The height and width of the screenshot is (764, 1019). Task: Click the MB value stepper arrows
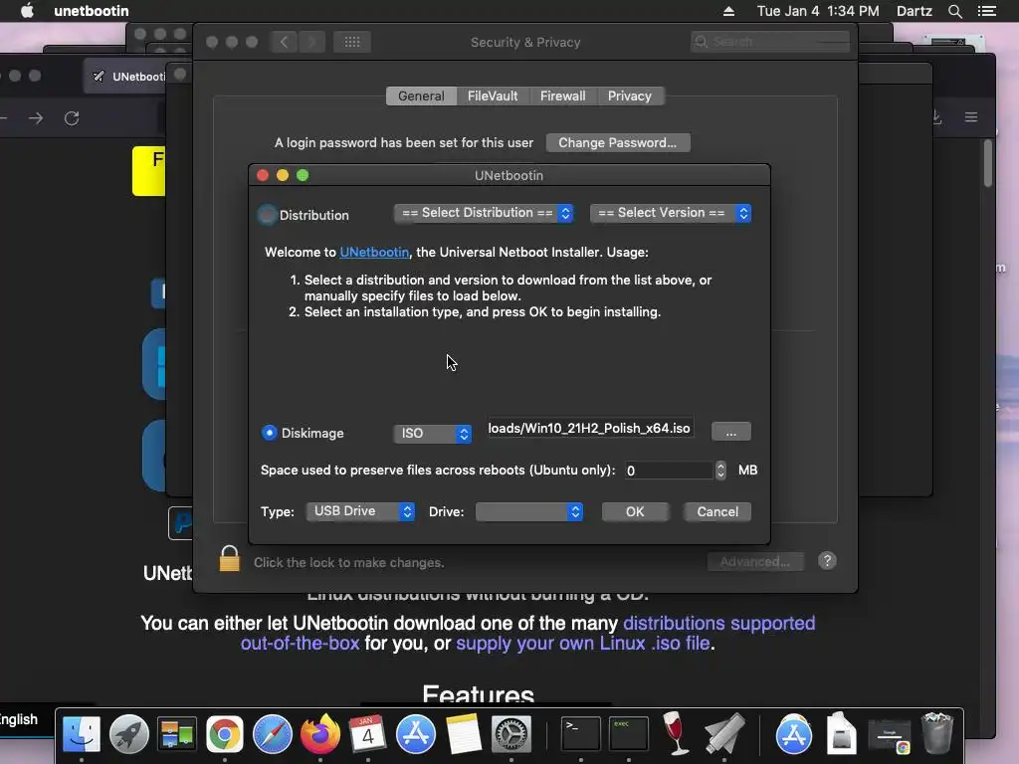(x=720, y=471)
